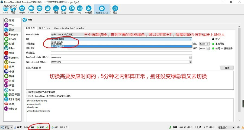Select 节点 node settings in sidebar
244x130 pixels.
9,25
